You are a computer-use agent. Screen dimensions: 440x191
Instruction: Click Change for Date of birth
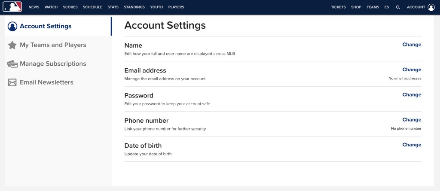click(x=412, y=145)
